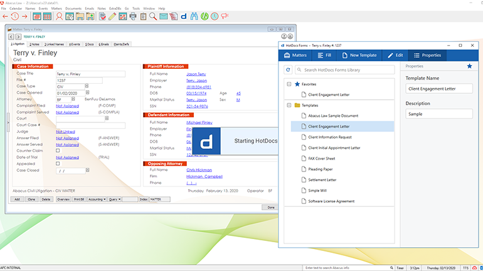Switch to the Plaints/Defs tab
483x271 pixels.
[x=121, y=44]
